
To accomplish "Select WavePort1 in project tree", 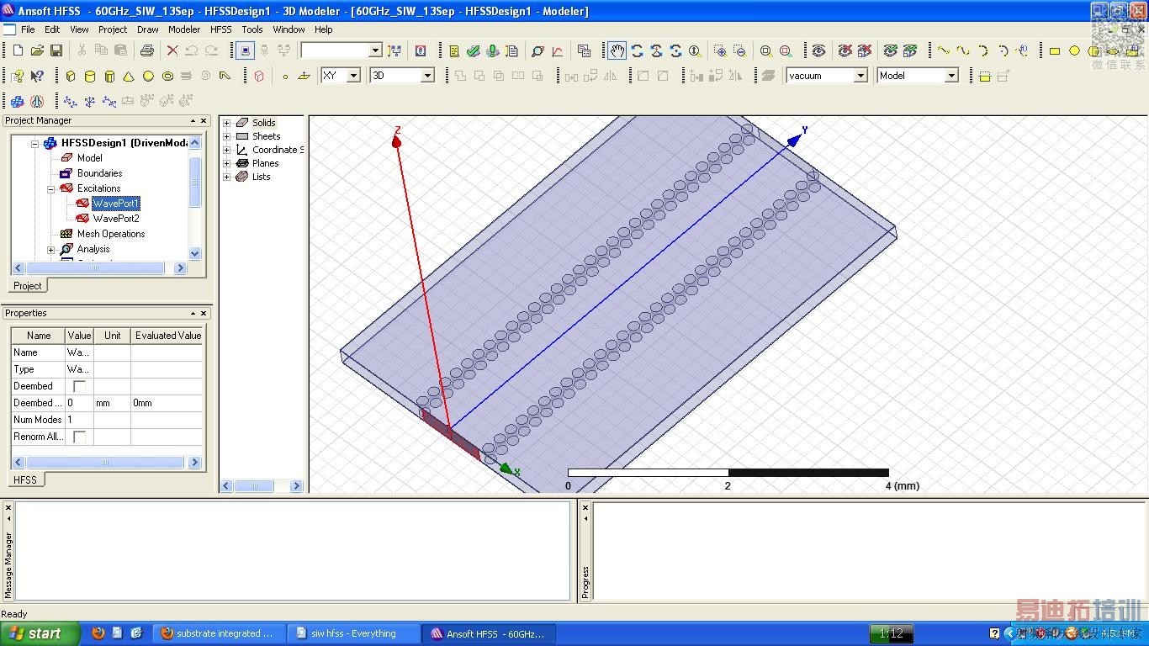I will (116, 204).
